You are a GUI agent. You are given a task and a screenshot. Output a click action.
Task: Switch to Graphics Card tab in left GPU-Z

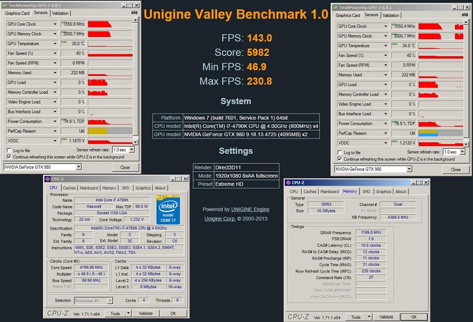click(x=17, y=13)
